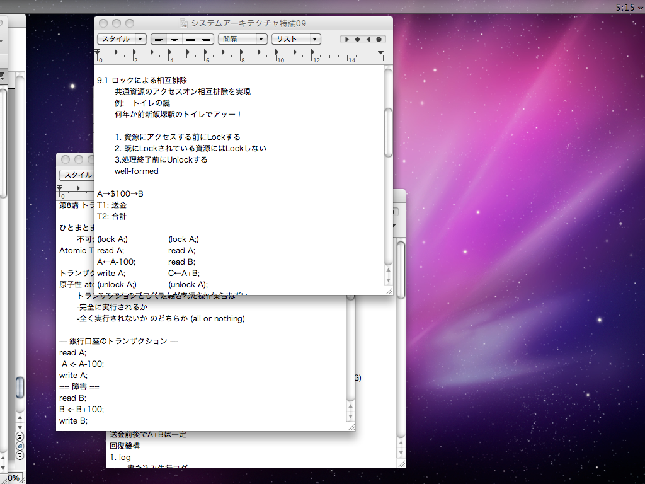
Task: Open the 間隔 spacing dropdown
Action: (x=243, y=39)
